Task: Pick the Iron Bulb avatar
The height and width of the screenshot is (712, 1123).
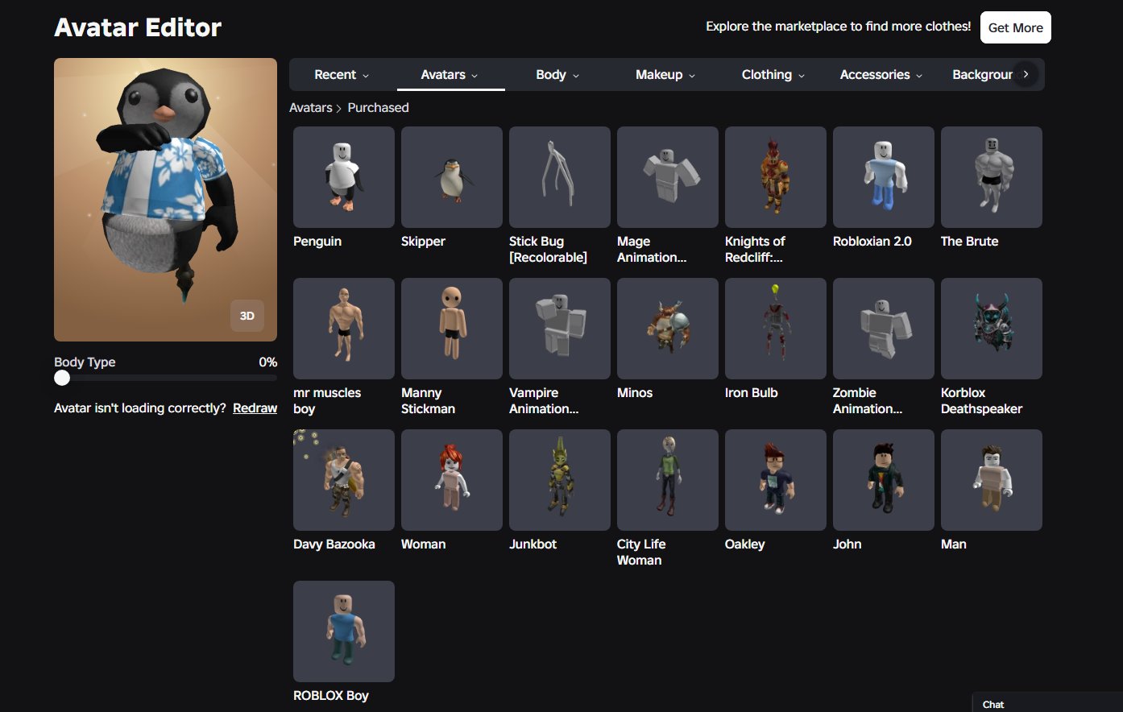Action: click(776, 329)
